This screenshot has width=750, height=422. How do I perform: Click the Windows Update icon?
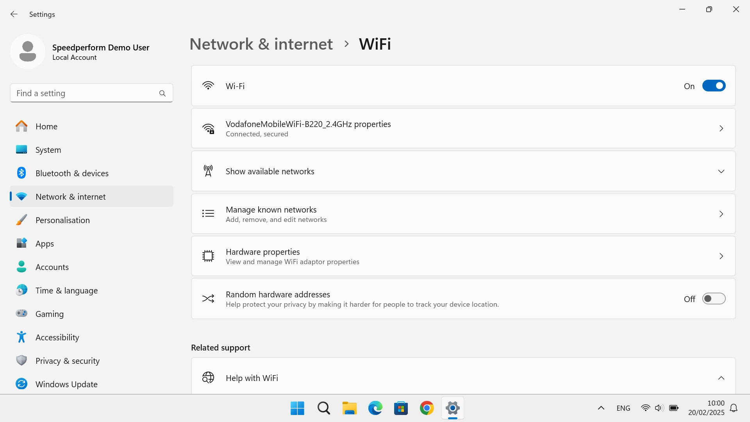coord(21,384)
